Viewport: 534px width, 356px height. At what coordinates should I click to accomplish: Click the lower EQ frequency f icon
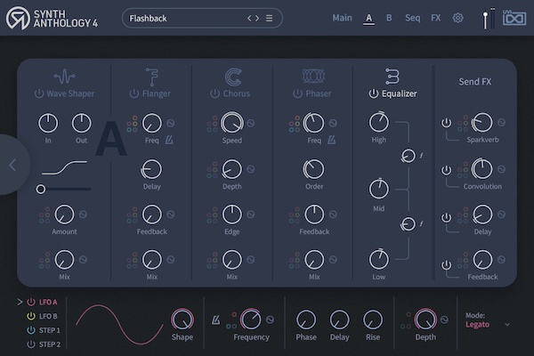(x=421, y=223)
